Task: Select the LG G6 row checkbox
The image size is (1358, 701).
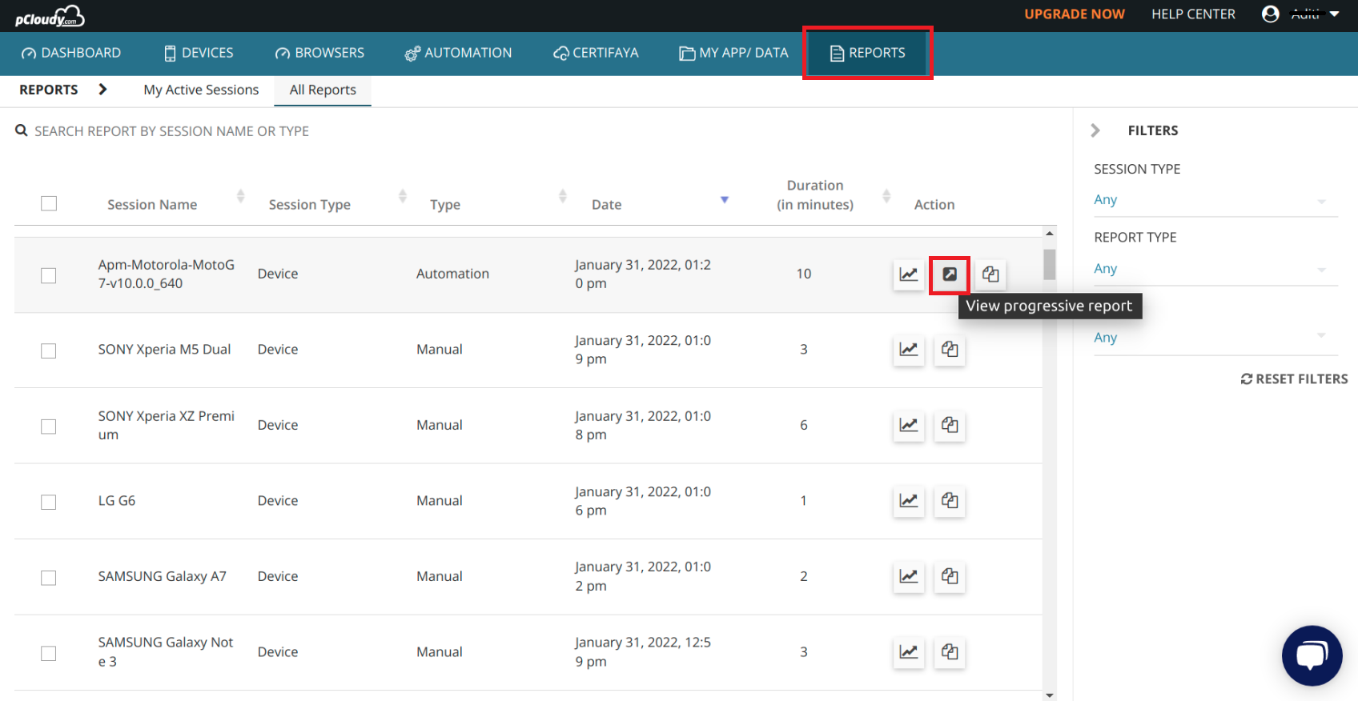Action: click(49, 502)
